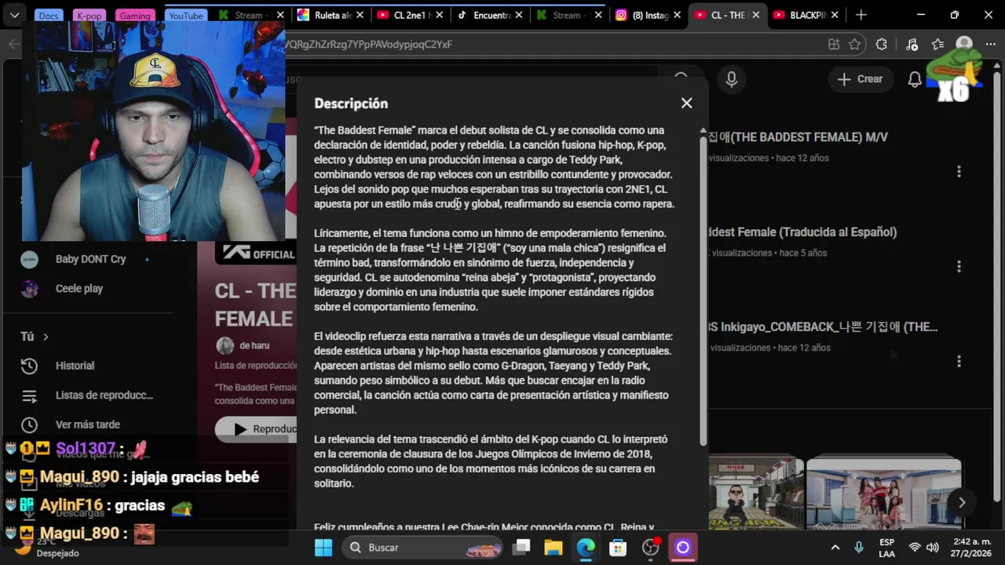This screenshot has width=1005, height=565.
Task: Open Female (Traducida al Español) video
Action: [802, 232]
